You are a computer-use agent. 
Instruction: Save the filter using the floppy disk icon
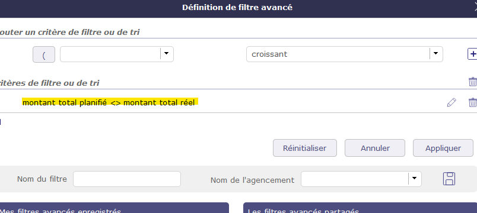point(449,179)
